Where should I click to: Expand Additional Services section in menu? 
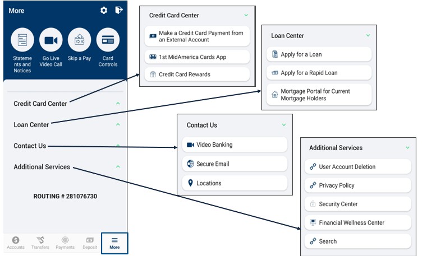42,167
